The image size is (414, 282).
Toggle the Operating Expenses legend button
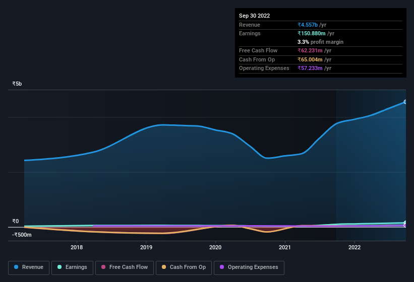pos(249,267)
